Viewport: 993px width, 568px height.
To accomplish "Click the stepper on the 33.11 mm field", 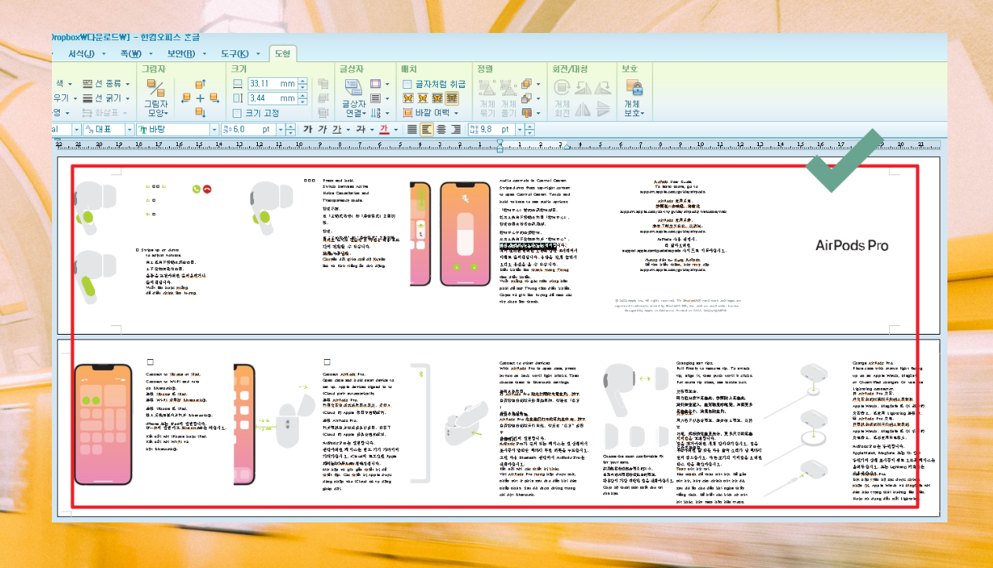I will tap(303, 83).
